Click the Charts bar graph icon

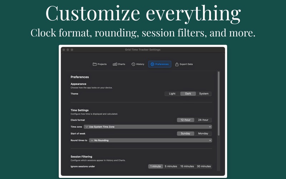[115, 64]
